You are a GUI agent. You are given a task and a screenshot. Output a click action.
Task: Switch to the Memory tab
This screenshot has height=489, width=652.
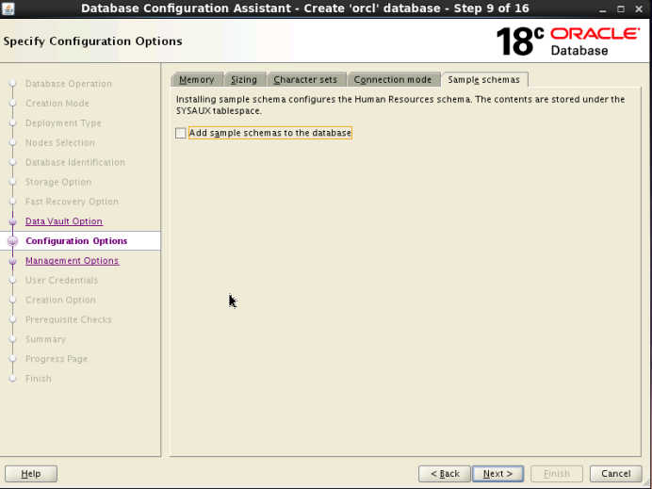[x=197, y=79]
